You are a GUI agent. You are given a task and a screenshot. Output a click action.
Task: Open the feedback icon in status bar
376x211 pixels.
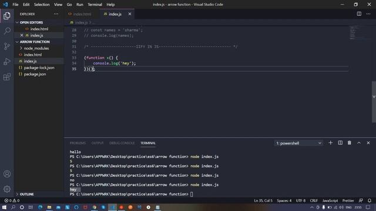(x=361, y=200)
